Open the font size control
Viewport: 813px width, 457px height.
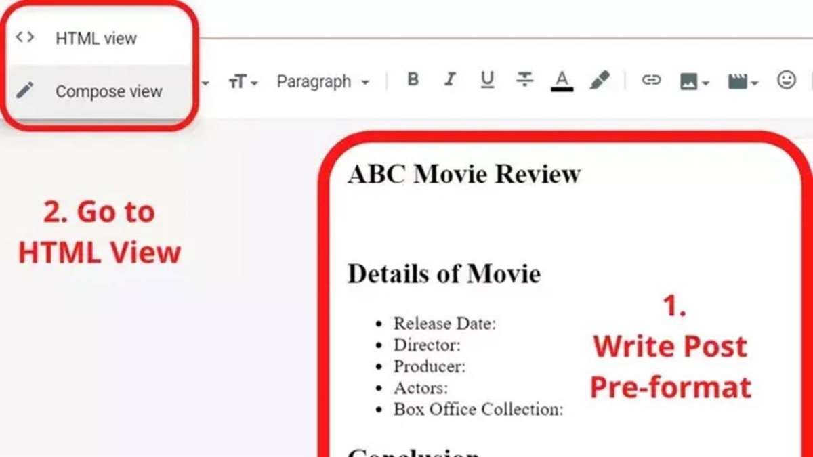click(x=238, y=81)
